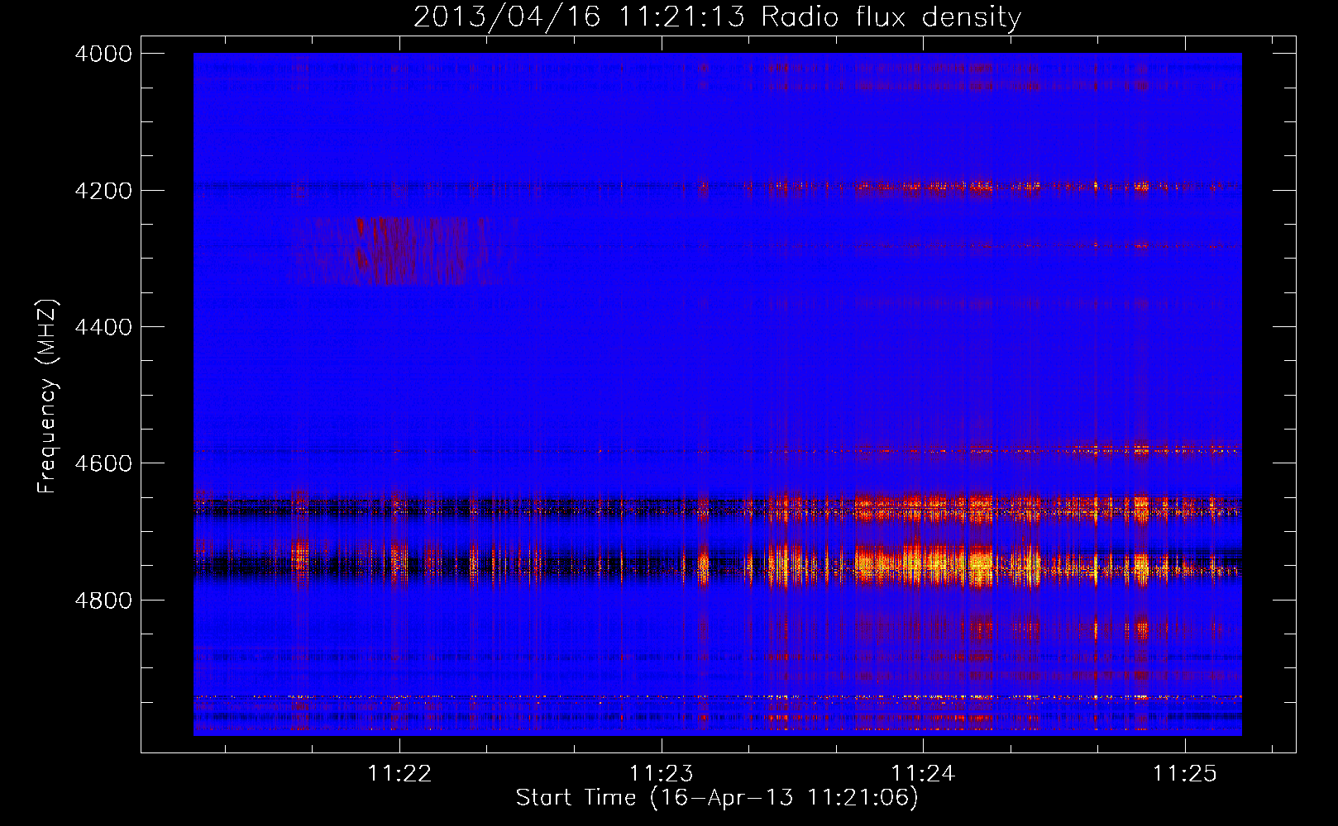The image size is (1338, 826).
Task: Click the 11:23 time tick label
Action: [661, 774]
